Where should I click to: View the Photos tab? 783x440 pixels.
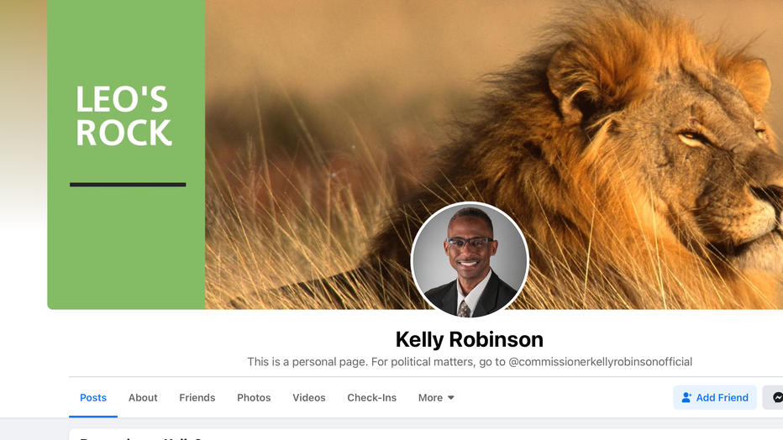tap(254, 398)
